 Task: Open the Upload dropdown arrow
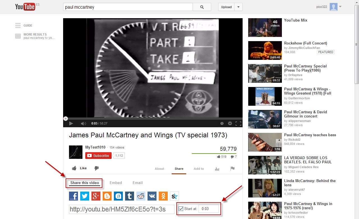[238, 7]
